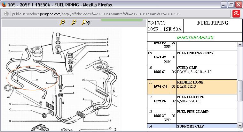
Task: Maximize the Firefox window
Action: tap(231, 5)
